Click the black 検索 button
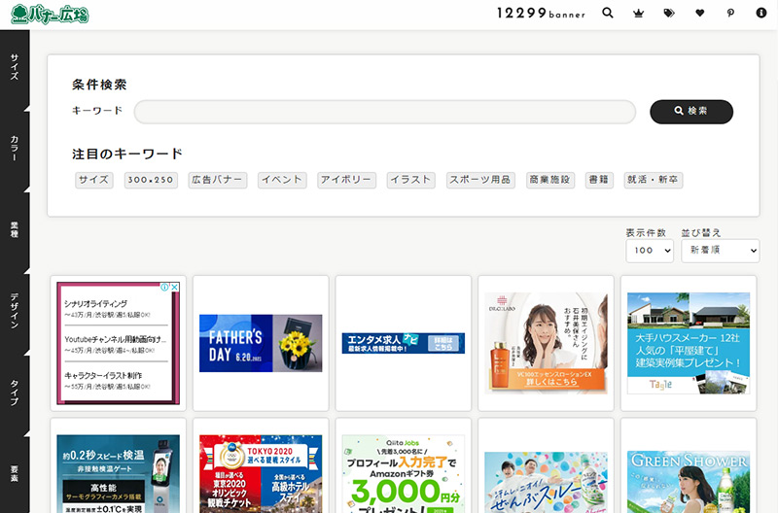The height and width of the screenshot is (513, 778). (x=691, y=112)
